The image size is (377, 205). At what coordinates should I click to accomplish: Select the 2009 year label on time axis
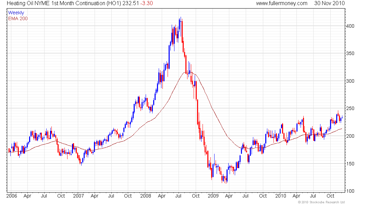[213, 196]
